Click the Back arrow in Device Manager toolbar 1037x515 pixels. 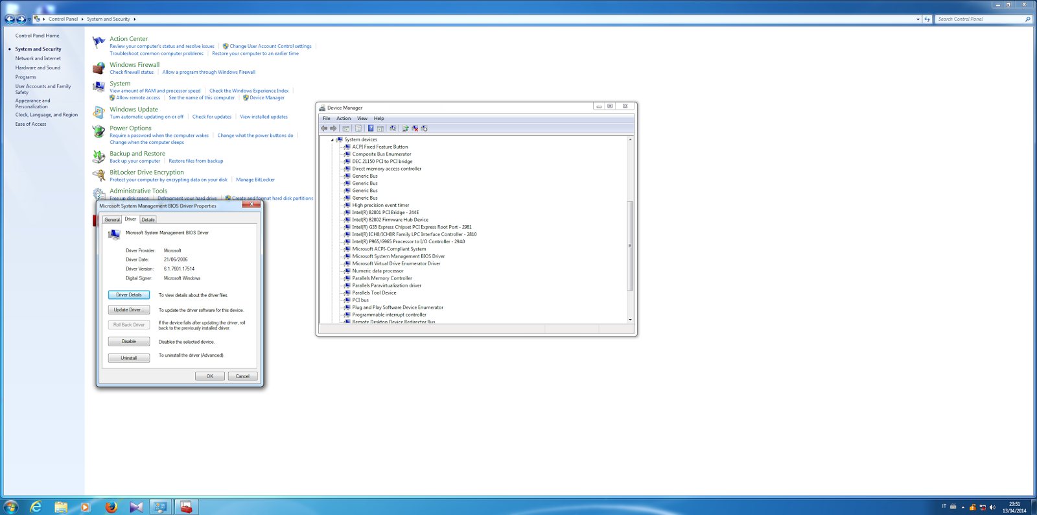click(324, 128)
